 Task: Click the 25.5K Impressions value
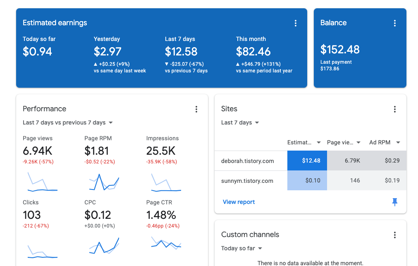pos(161,151)
